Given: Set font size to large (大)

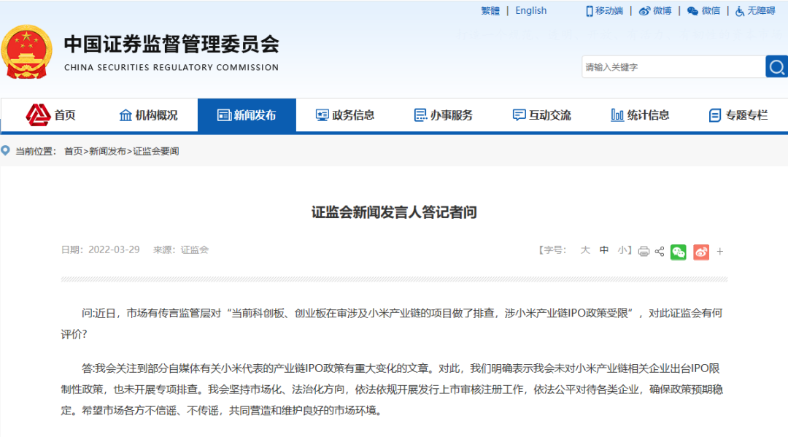Looking at the screenshot, I should click(x=585, y=250).
